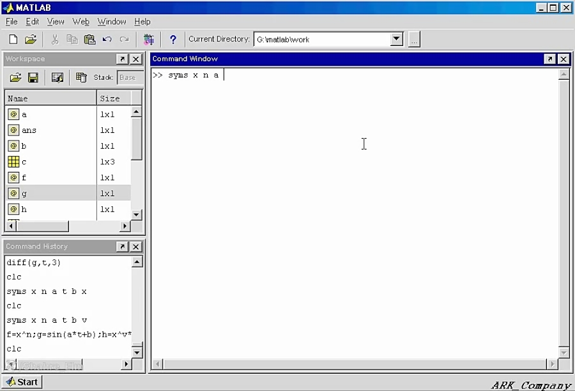Undock the Command Window panel

(549, 59)
